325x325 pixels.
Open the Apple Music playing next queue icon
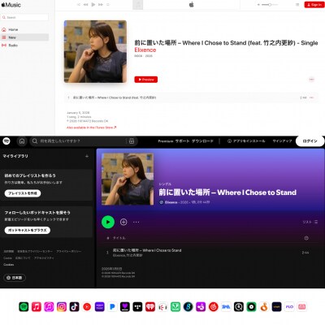point(297,5)
